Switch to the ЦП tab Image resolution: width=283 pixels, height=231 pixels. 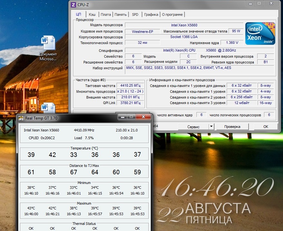tap(78, 14)
